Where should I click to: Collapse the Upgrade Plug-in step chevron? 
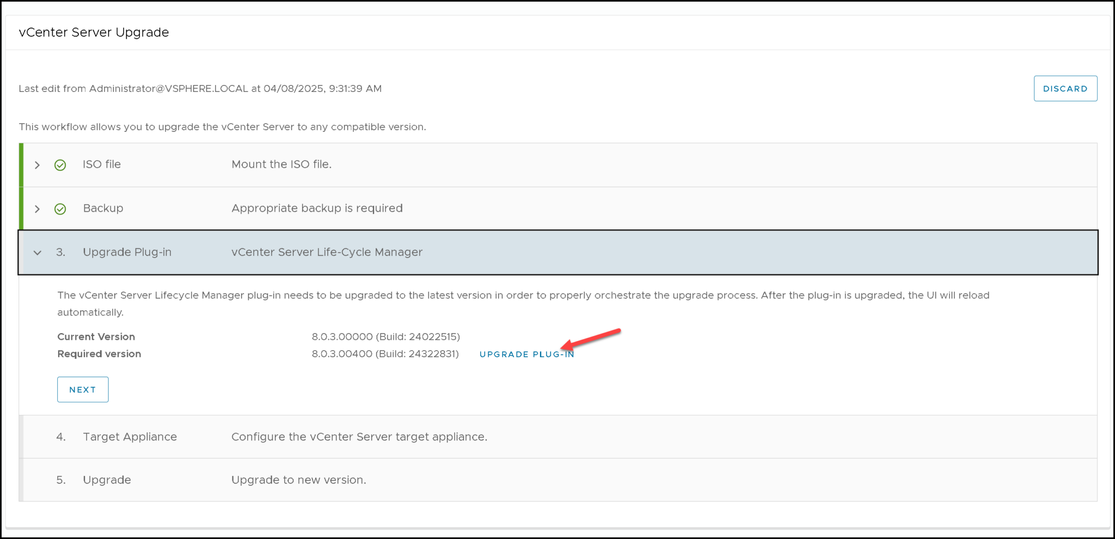point(37,253)
